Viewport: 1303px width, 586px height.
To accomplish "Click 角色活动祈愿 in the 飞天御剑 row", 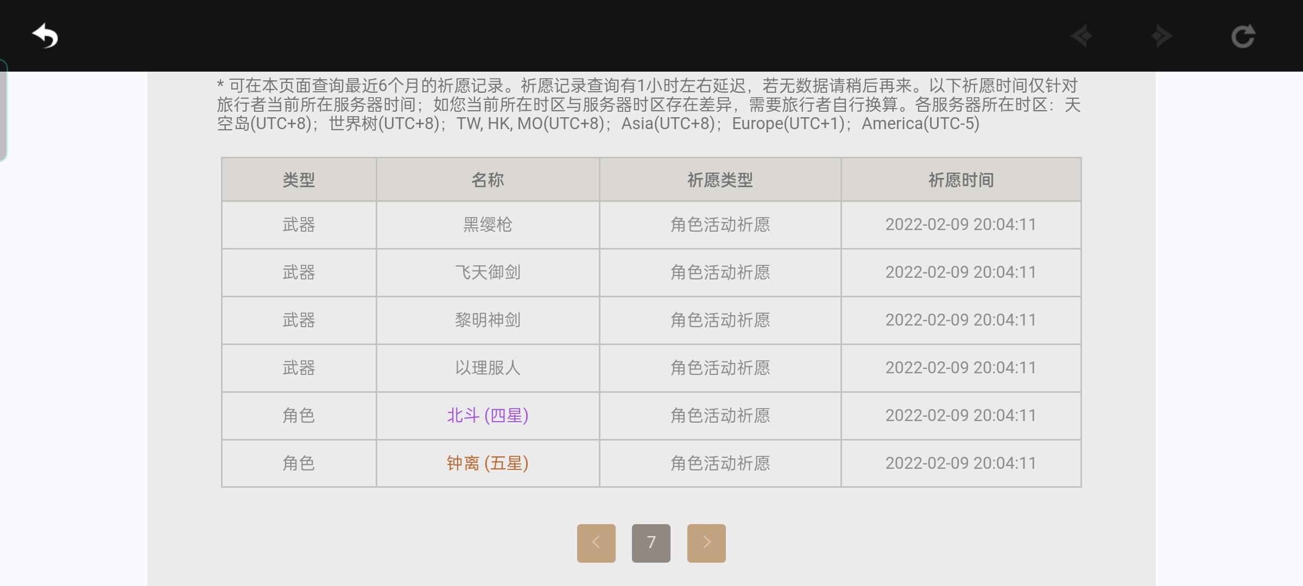I will point(720,272).
